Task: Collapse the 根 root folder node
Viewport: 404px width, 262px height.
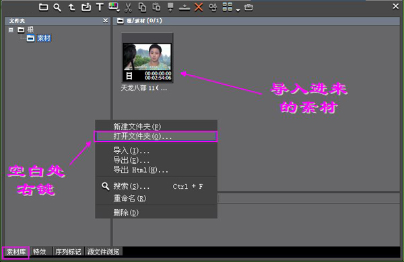Action: coord(11,30)
